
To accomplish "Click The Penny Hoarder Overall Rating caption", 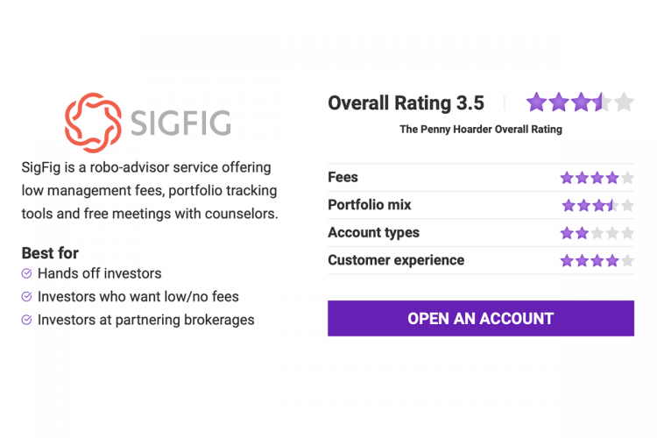I will pyautogui.click(x=481, y=130).
